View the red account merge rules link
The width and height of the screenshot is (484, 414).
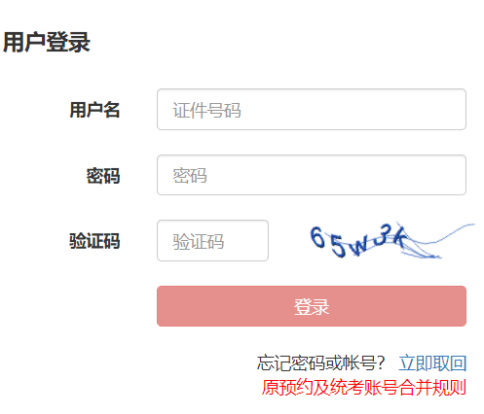pos(364,388)
